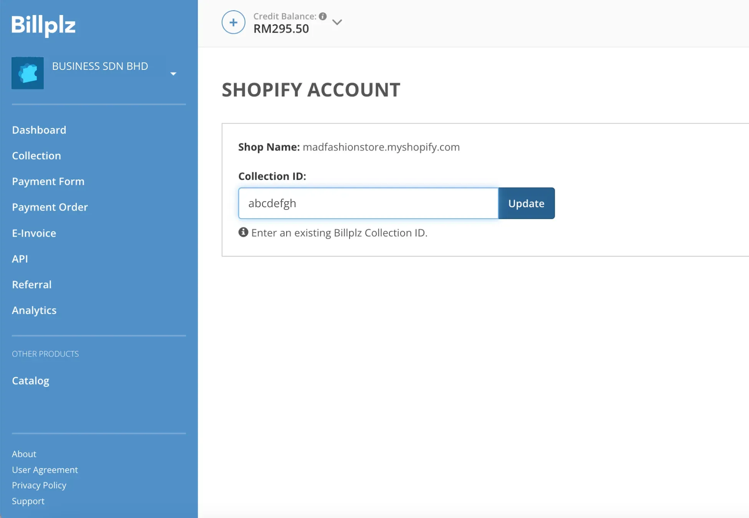Image resolution: width=749 pixels, height=518 pixels.
Task: Open the Privacy Policy link
Action: click(39, 485)
